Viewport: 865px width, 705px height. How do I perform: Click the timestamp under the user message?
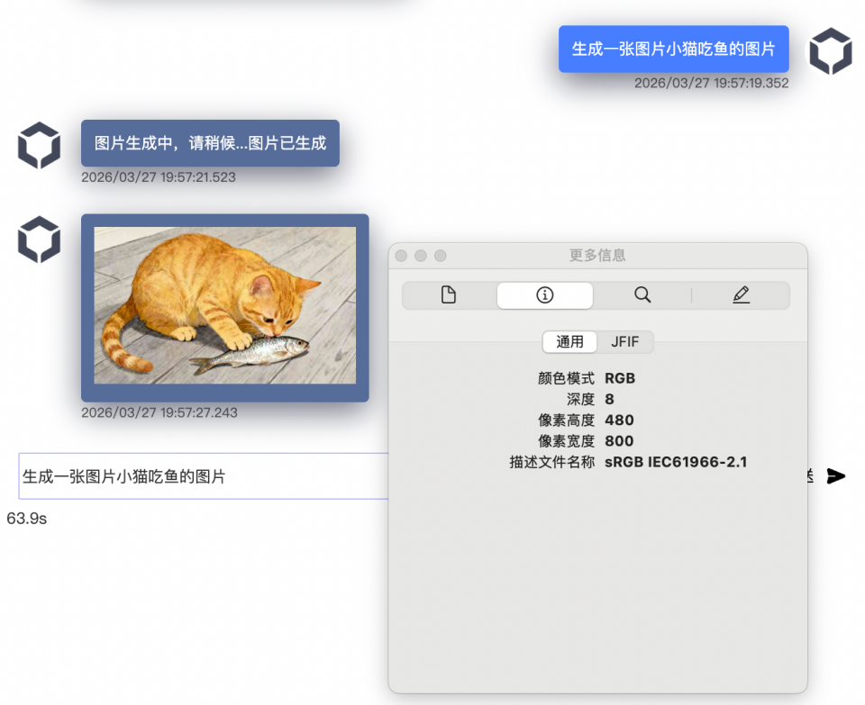coord(713,83)
